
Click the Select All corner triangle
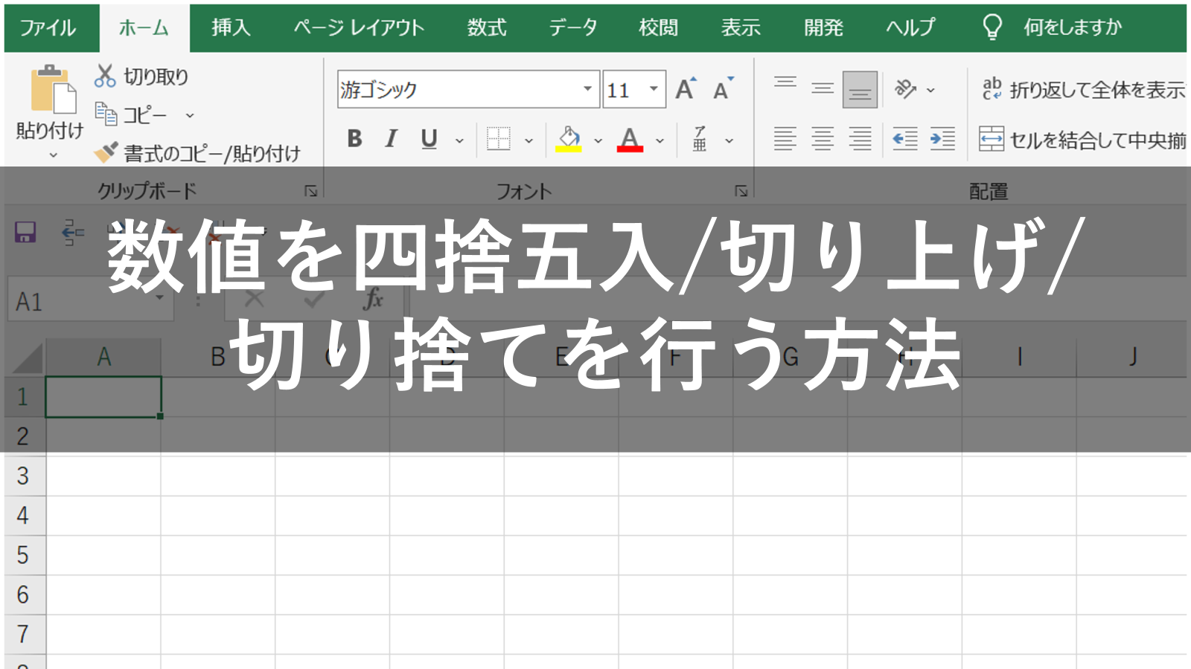[27, 358]
